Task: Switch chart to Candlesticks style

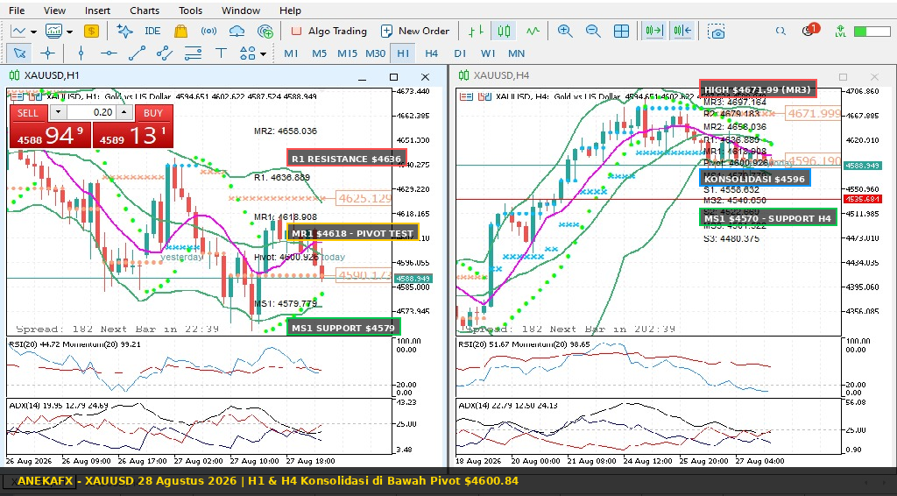Action: [504, 31]
